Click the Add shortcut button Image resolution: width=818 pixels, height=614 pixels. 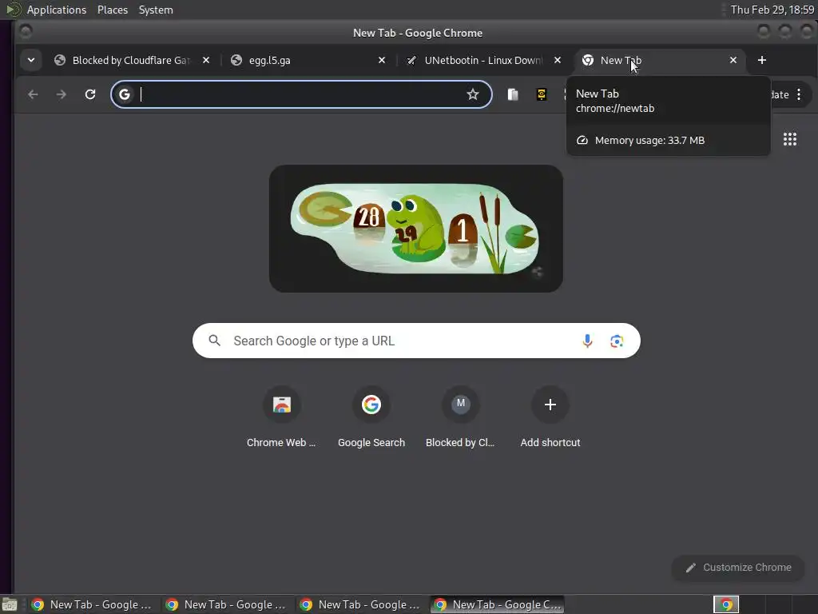pos(550,417)
